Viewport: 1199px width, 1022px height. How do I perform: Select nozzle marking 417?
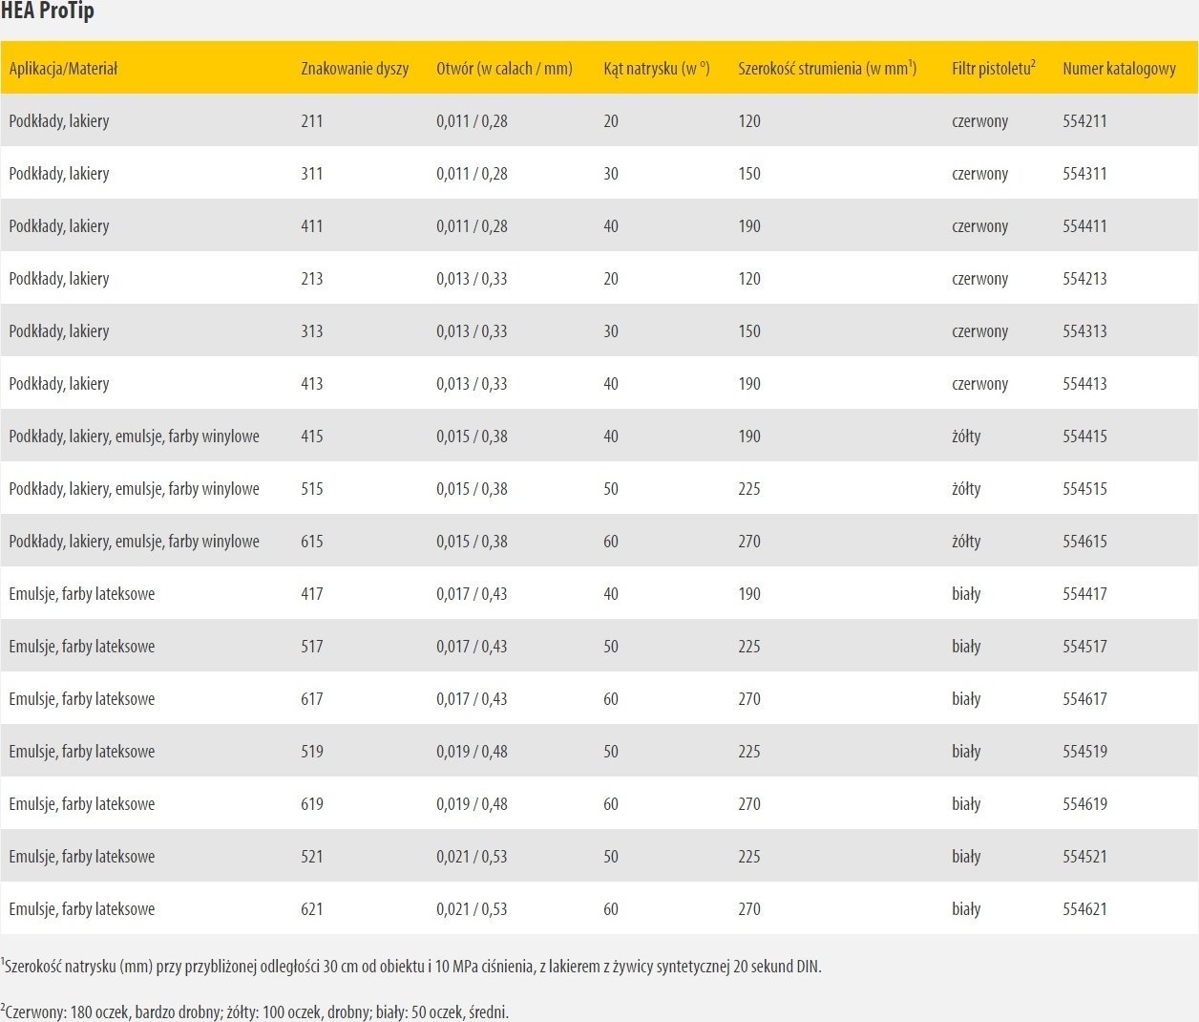tap(312, 594)
